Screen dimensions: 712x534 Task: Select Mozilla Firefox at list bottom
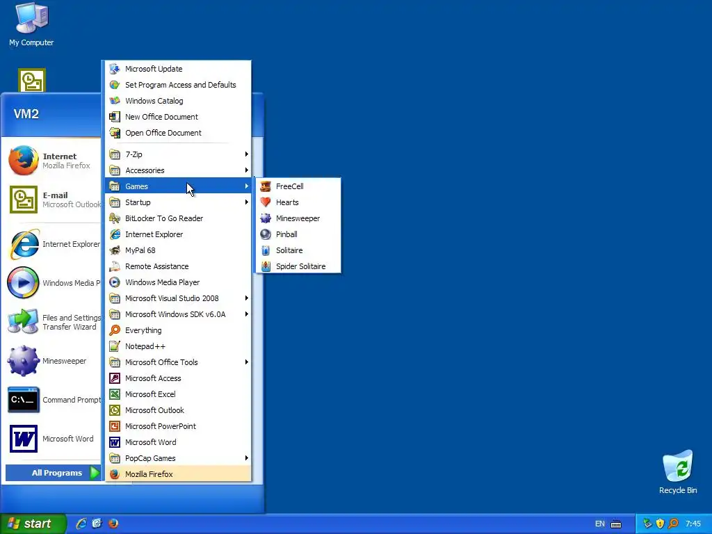[x=178, y=474]
